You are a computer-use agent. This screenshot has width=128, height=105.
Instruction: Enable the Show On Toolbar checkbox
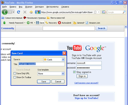(x=15, y=77)
